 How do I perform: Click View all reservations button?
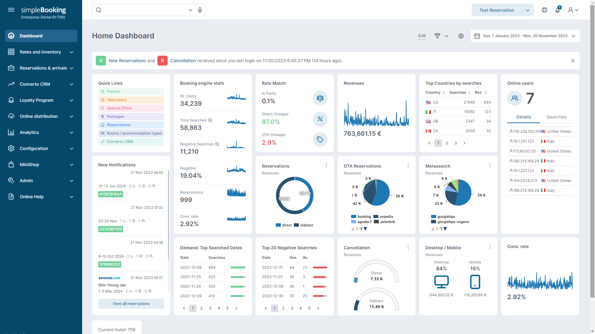click(131, 304)
